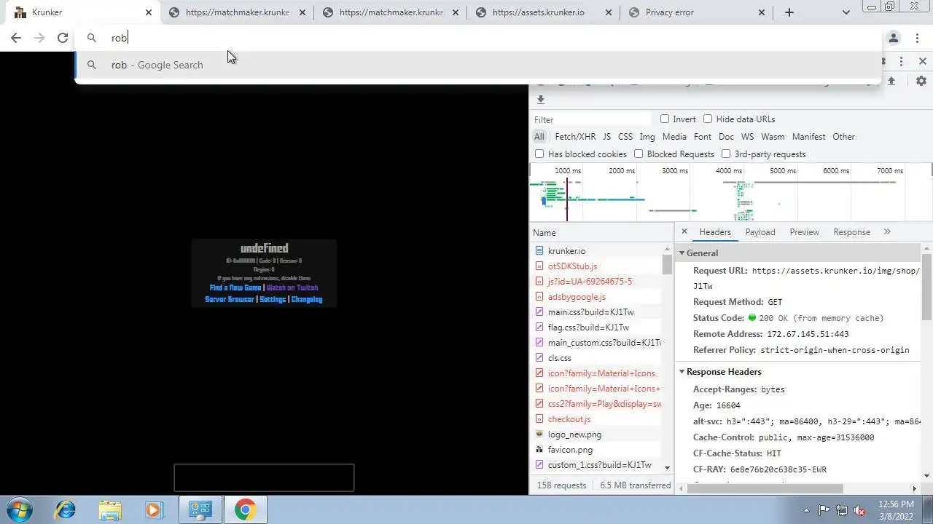Enable the Invert checkbox
Screen dimensions: 933x524
tap(665, 119)
